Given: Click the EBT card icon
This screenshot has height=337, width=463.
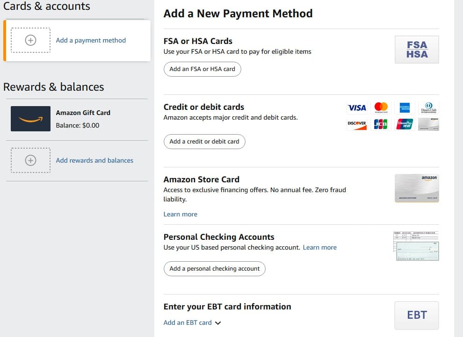Looking at the screenshot, I should pos(417,315).
